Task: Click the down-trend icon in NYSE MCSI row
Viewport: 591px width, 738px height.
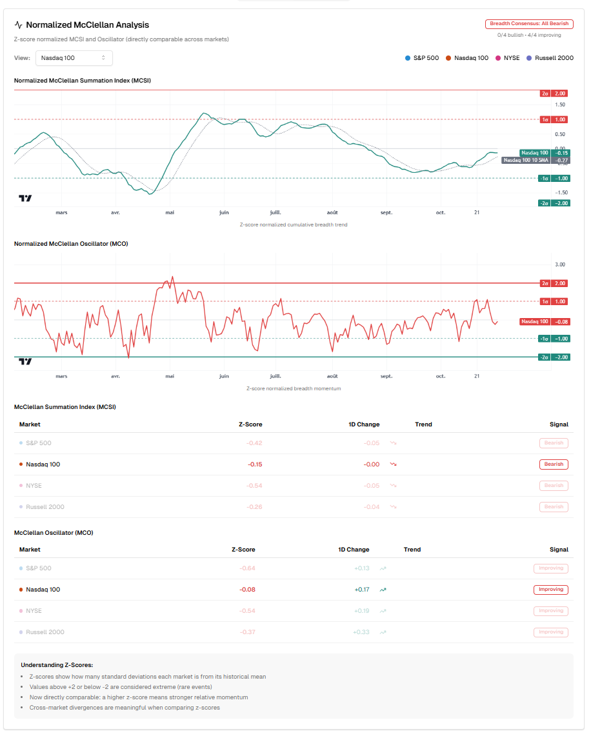Action: click(x=393, y=486)
